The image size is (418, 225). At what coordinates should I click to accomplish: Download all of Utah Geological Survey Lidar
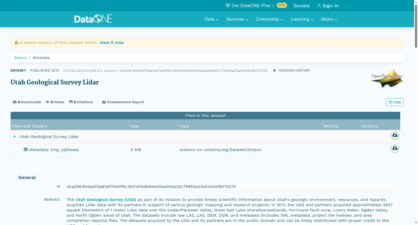point(395,135)
